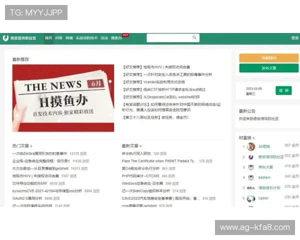Expand 热门文章 with its » arrow
The image size is (300, 240).
click(31, 146)
